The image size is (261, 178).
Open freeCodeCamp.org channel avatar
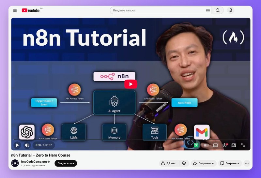[x=15, y=163]
